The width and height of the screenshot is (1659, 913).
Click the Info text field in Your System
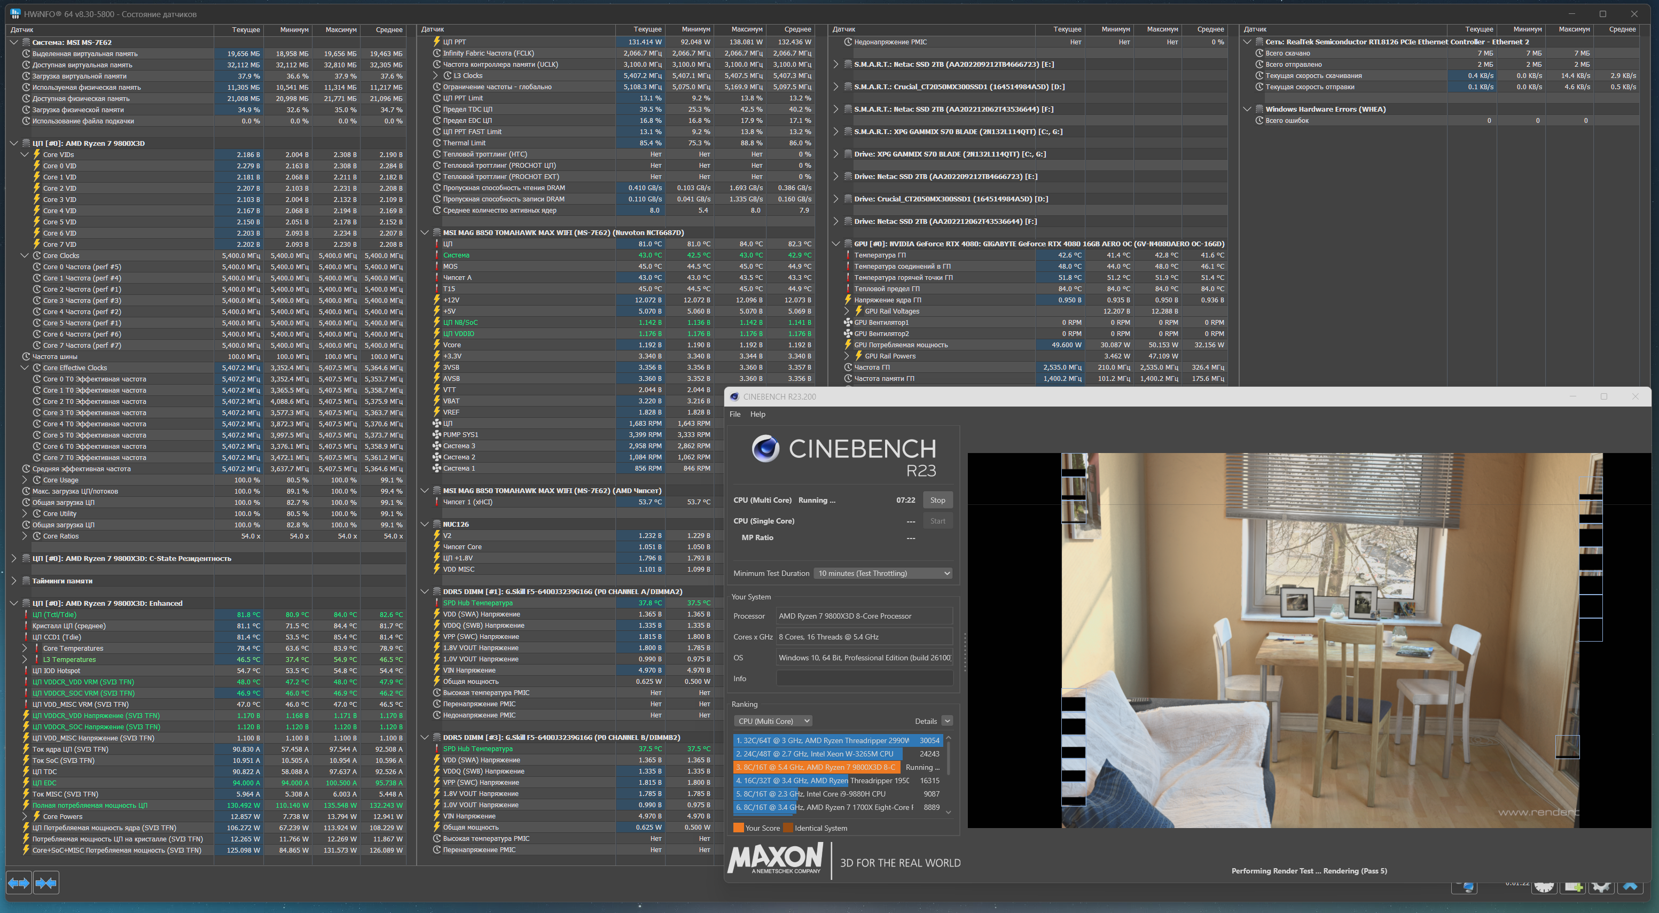tap(864, 678)
